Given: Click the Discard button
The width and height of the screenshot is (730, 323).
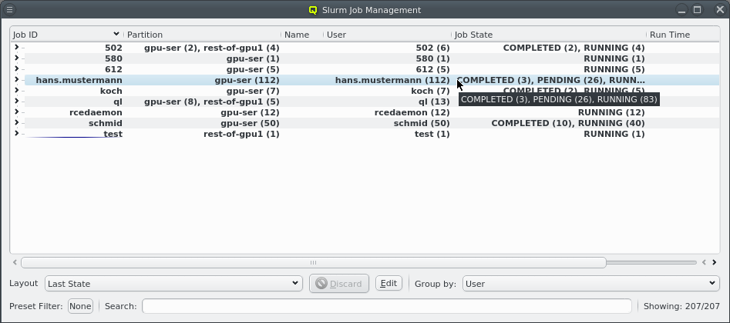Looking at the screenshot, I should pos(339,284).
